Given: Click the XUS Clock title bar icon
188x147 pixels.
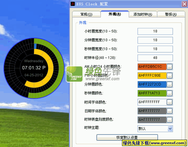Looking at the screenshot, I should tap(73, 4).
